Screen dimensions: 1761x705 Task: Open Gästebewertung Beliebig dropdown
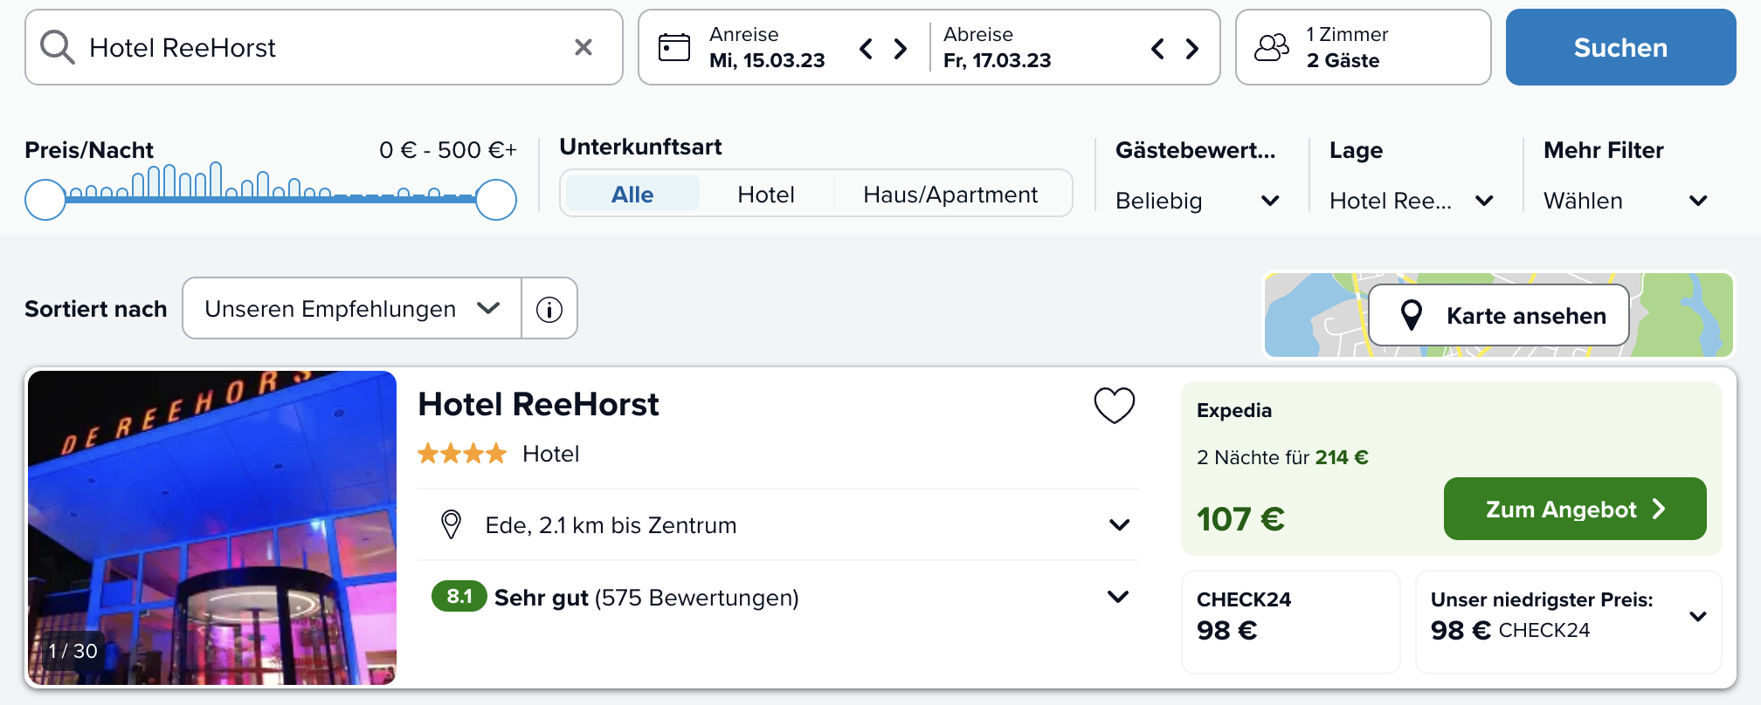(x=1197, y=201)
